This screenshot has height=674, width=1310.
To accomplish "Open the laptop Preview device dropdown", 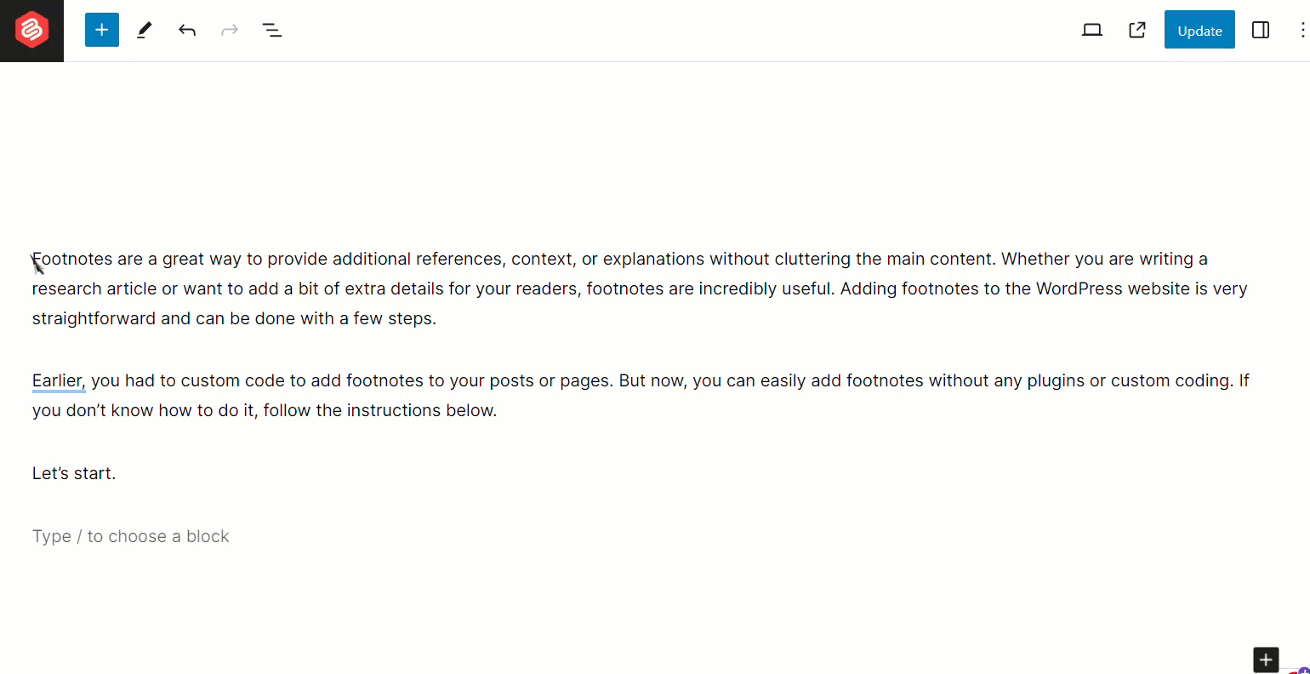I will (x=1092, y=31).
